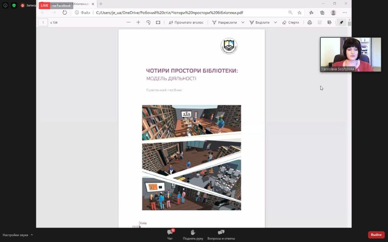Print the PDF document
The height and width of the screenshot is (242, 388).
click(x=310, y=22)
